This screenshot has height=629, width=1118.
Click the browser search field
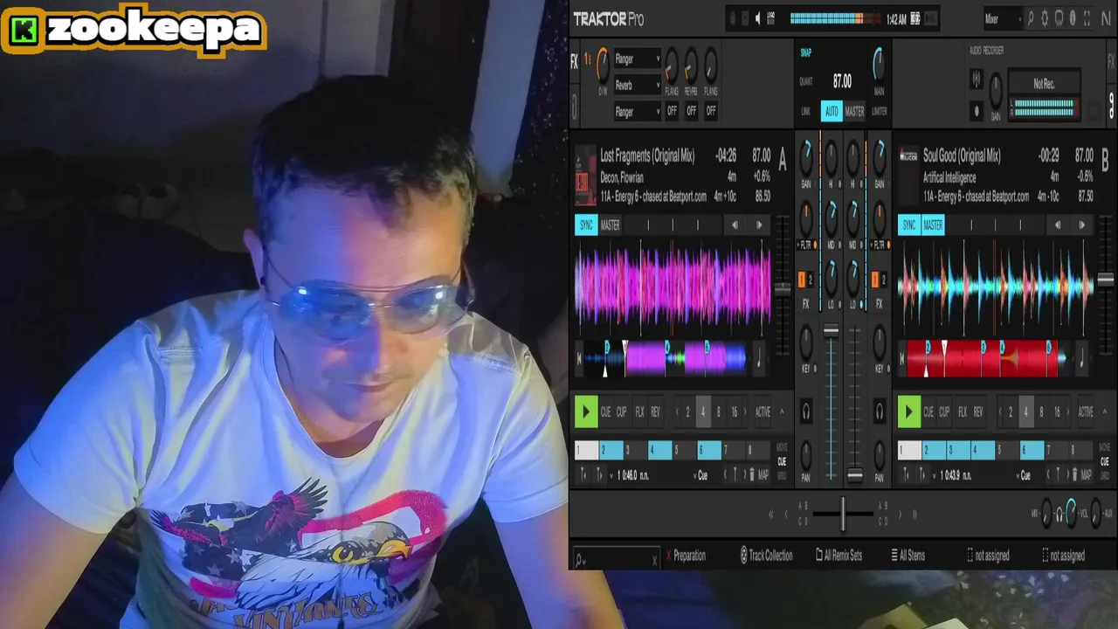[616, 557]
